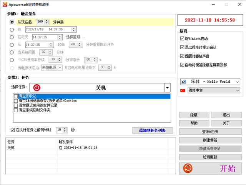Click the 检测更新 button
This screenshot has height=185, width=246.
tap(210, 157)
